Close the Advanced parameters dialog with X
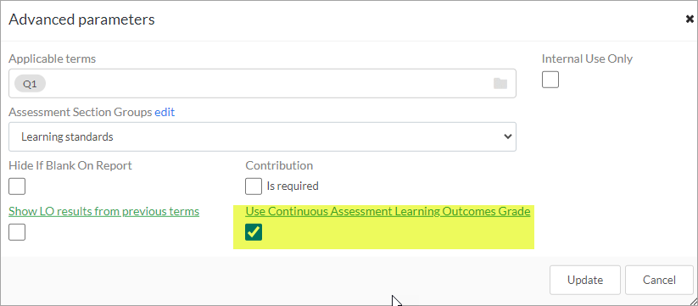698x306 pixels. [690, 19]
